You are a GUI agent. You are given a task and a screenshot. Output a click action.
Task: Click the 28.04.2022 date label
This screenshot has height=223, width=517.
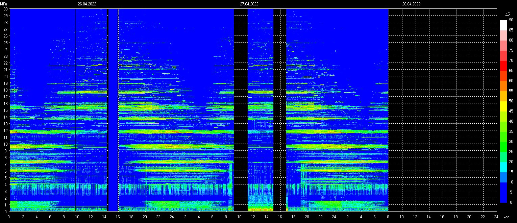click(411, 4)
